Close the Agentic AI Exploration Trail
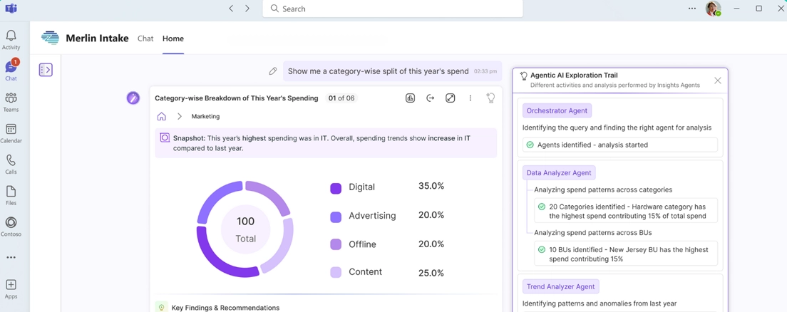787x312 pixels. 718,80
